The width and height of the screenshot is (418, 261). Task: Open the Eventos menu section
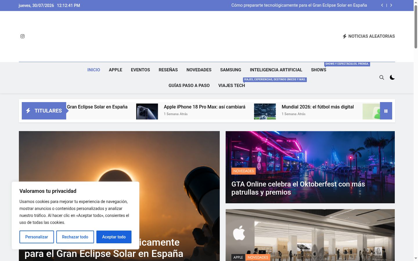(140, 70)
